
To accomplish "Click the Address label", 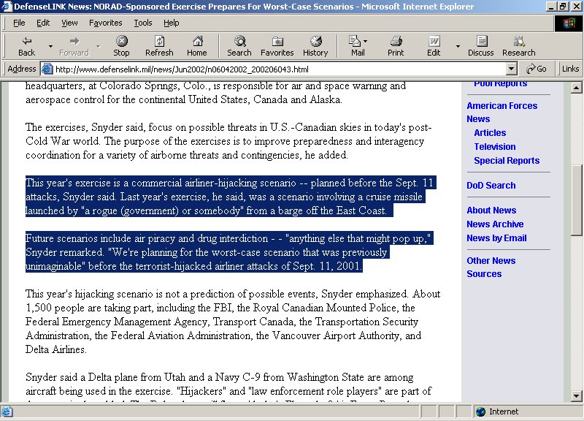I will 22,69.
